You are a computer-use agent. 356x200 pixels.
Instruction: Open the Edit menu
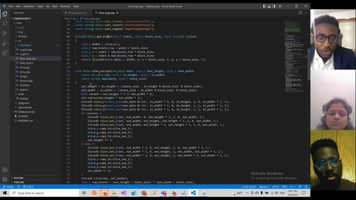tap(18, 6)
